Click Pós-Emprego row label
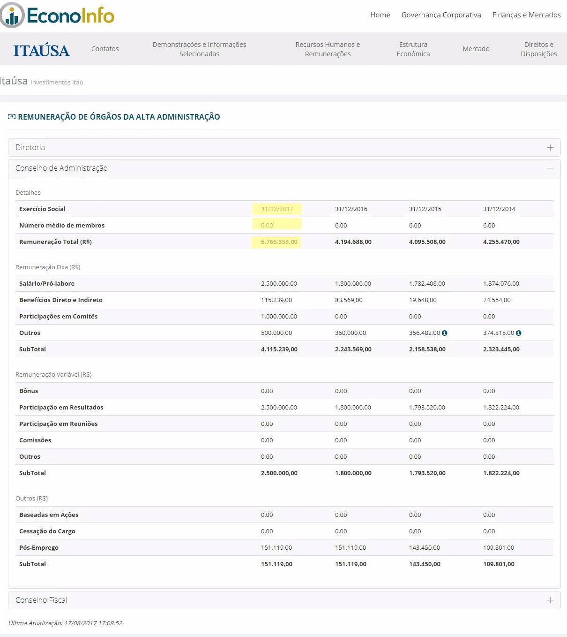 (39, 548)
